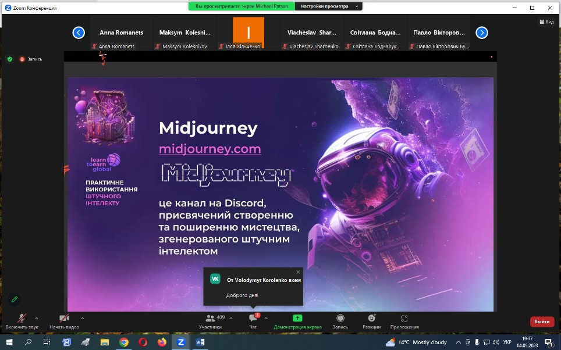Click the VK avatar in chat popup

(x=215, y=279)
